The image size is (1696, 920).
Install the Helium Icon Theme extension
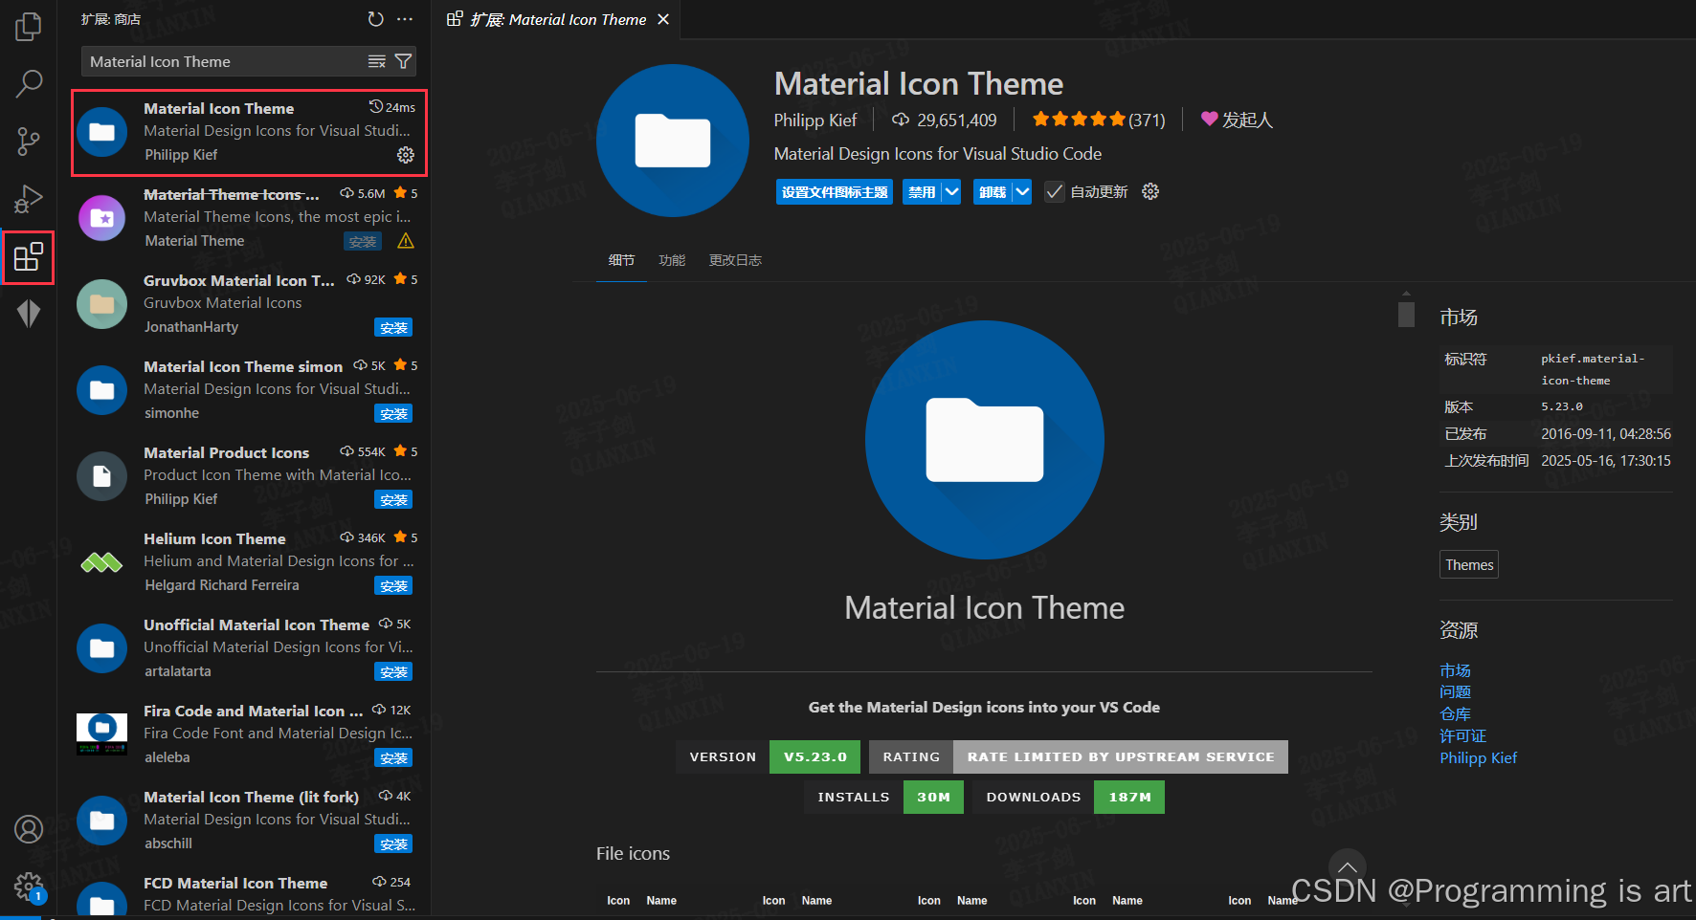(x=393, y=586)
